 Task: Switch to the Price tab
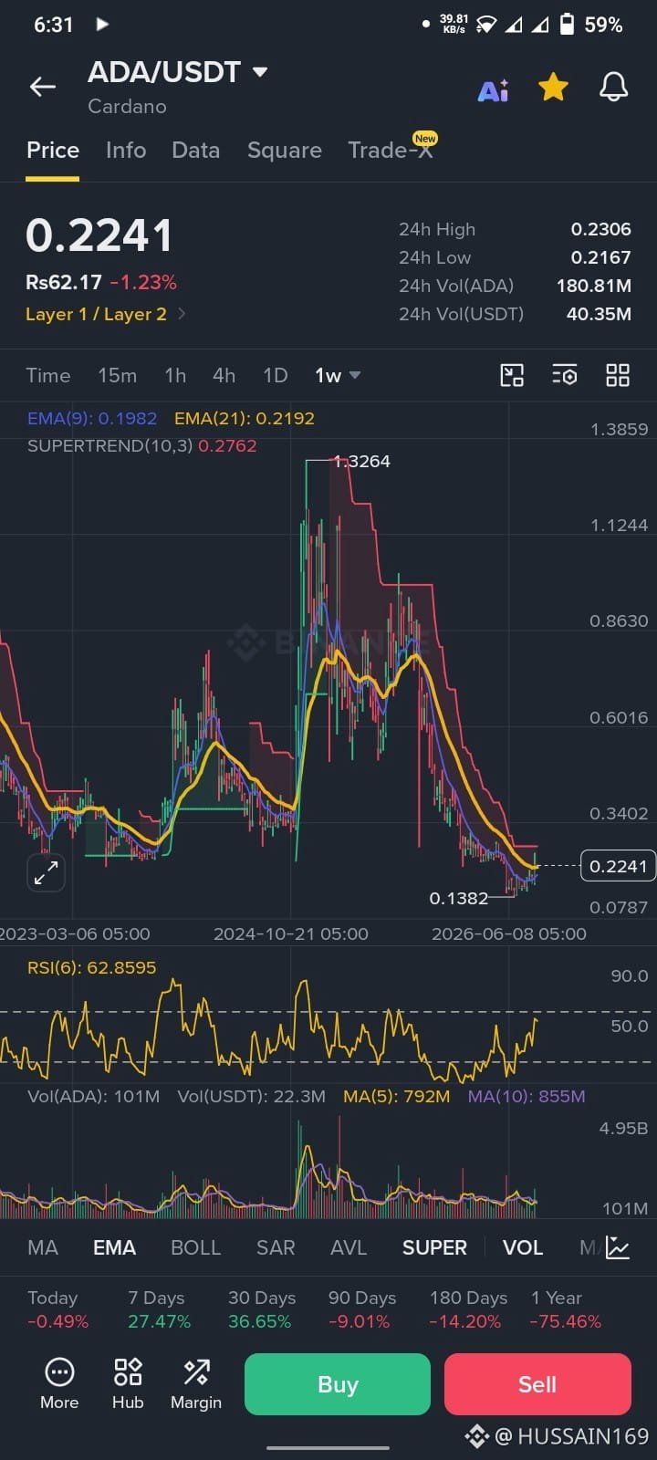pyautogui.click(x=53, y=150)
